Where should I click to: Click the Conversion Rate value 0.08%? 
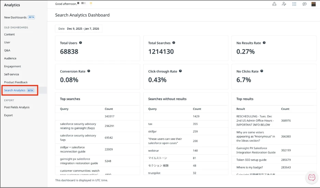tap(69, 80)
